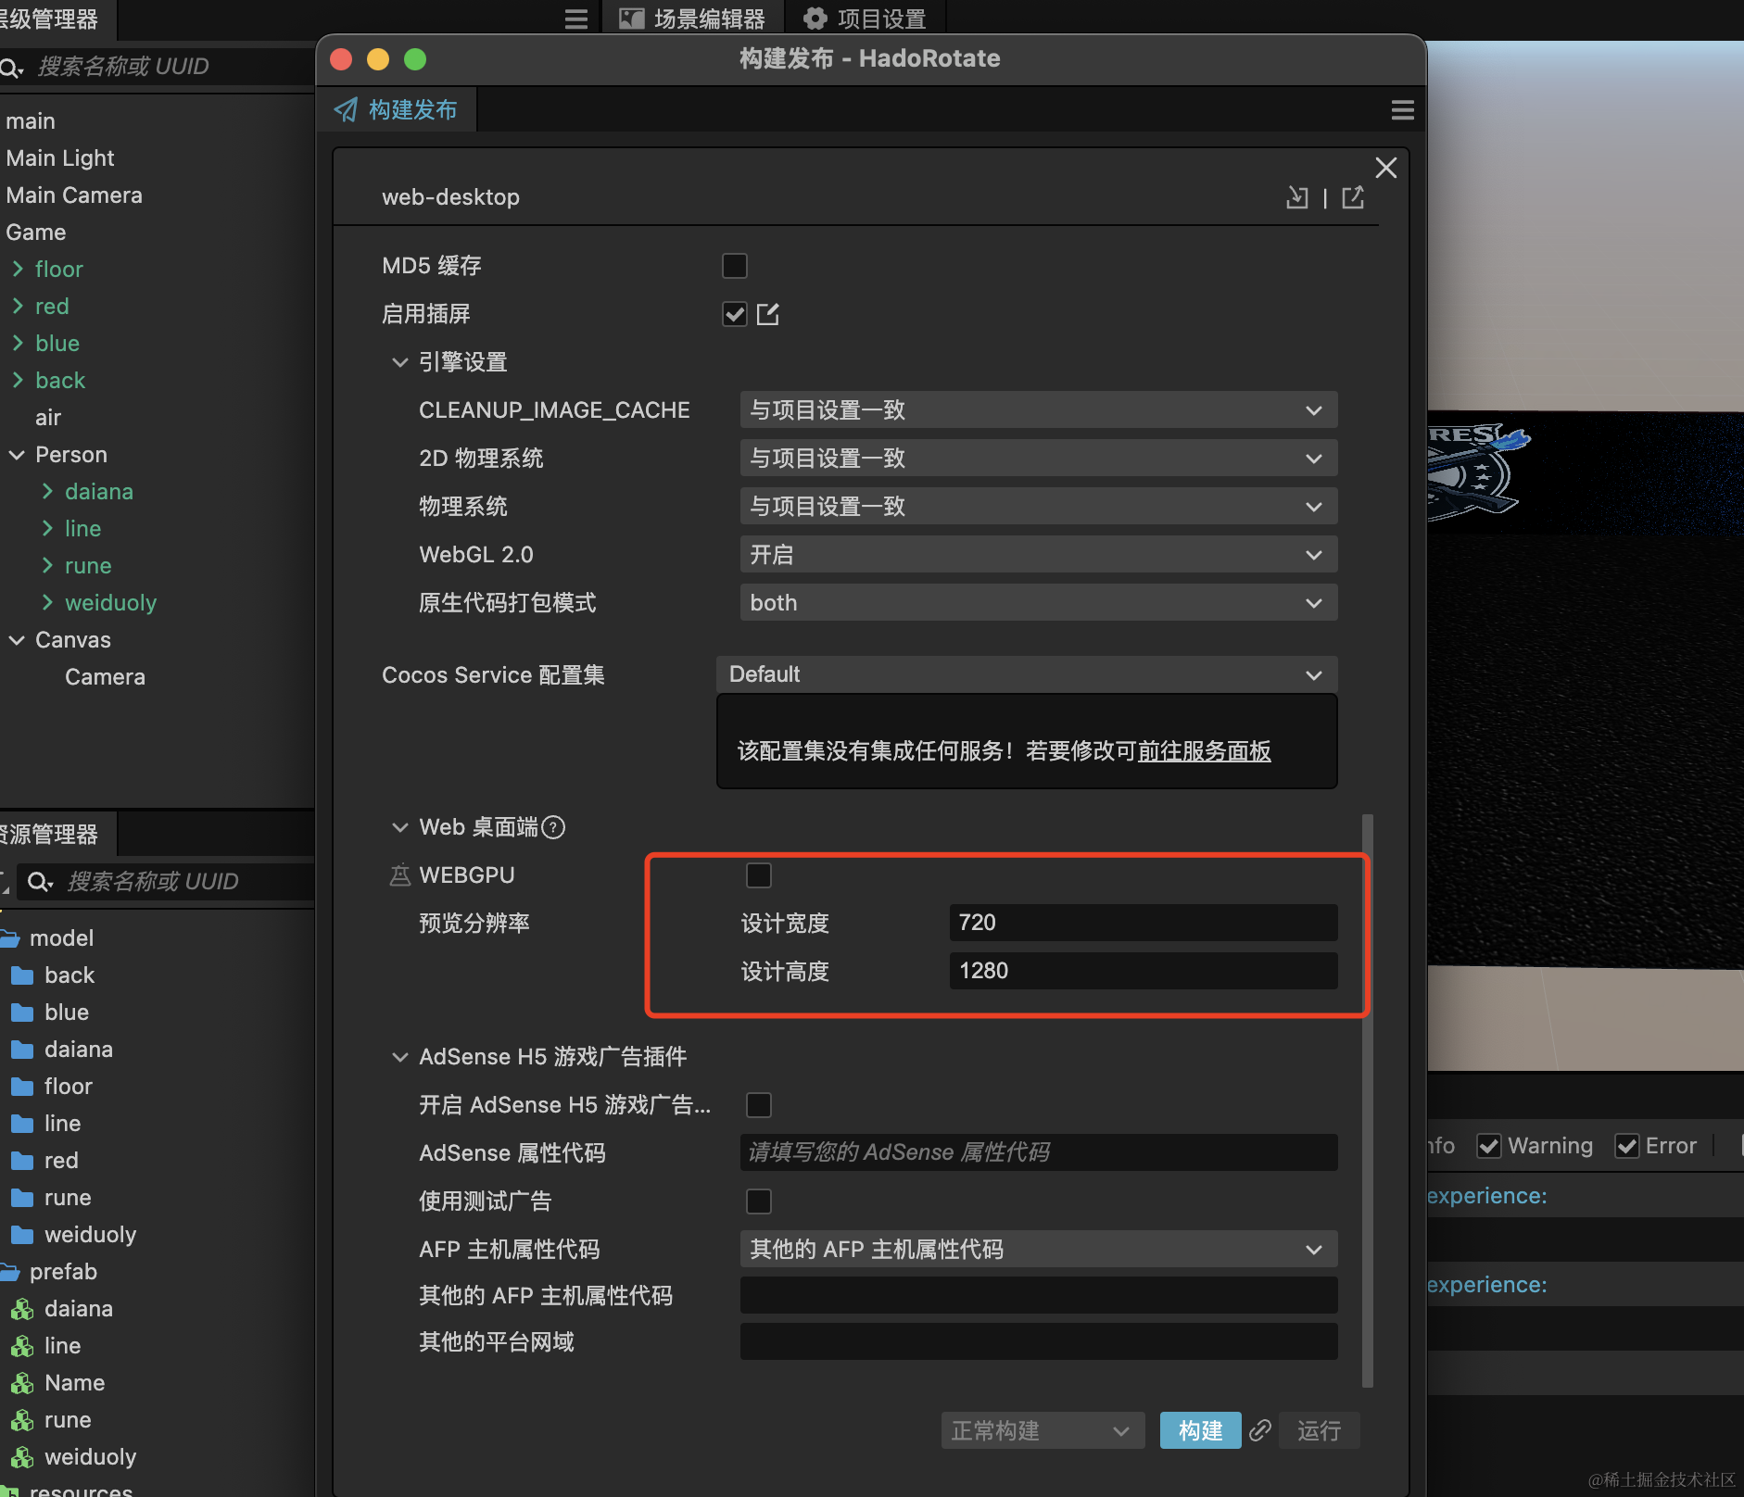Screen dimensions: 1744x1497
Task: Close the web-desktop build task panel
Action: pos(1385,168)
